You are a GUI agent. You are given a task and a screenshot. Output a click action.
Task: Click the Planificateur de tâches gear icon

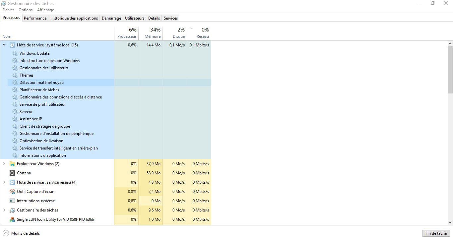(15, 90)
